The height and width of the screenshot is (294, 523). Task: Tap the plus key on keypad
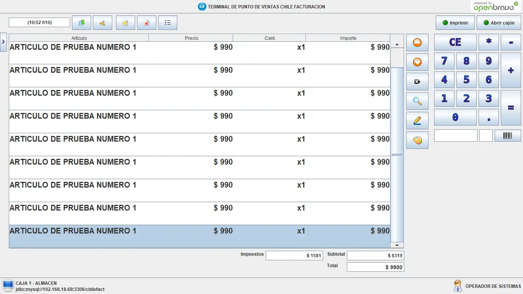point(511,70)
